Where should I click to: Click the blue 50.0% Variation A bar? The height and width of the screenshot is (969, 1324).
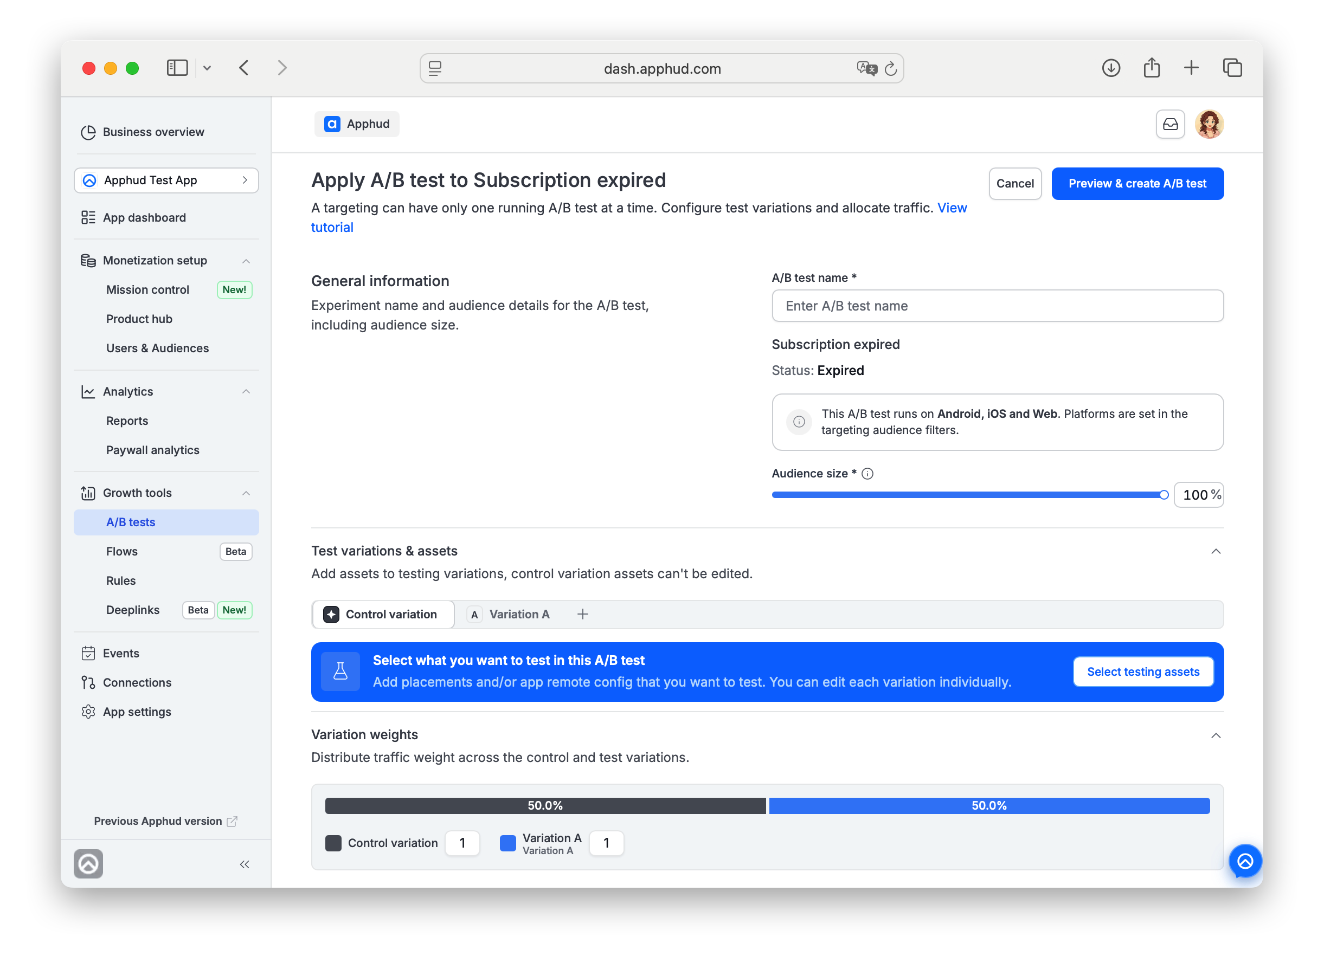tap(989, 805)
